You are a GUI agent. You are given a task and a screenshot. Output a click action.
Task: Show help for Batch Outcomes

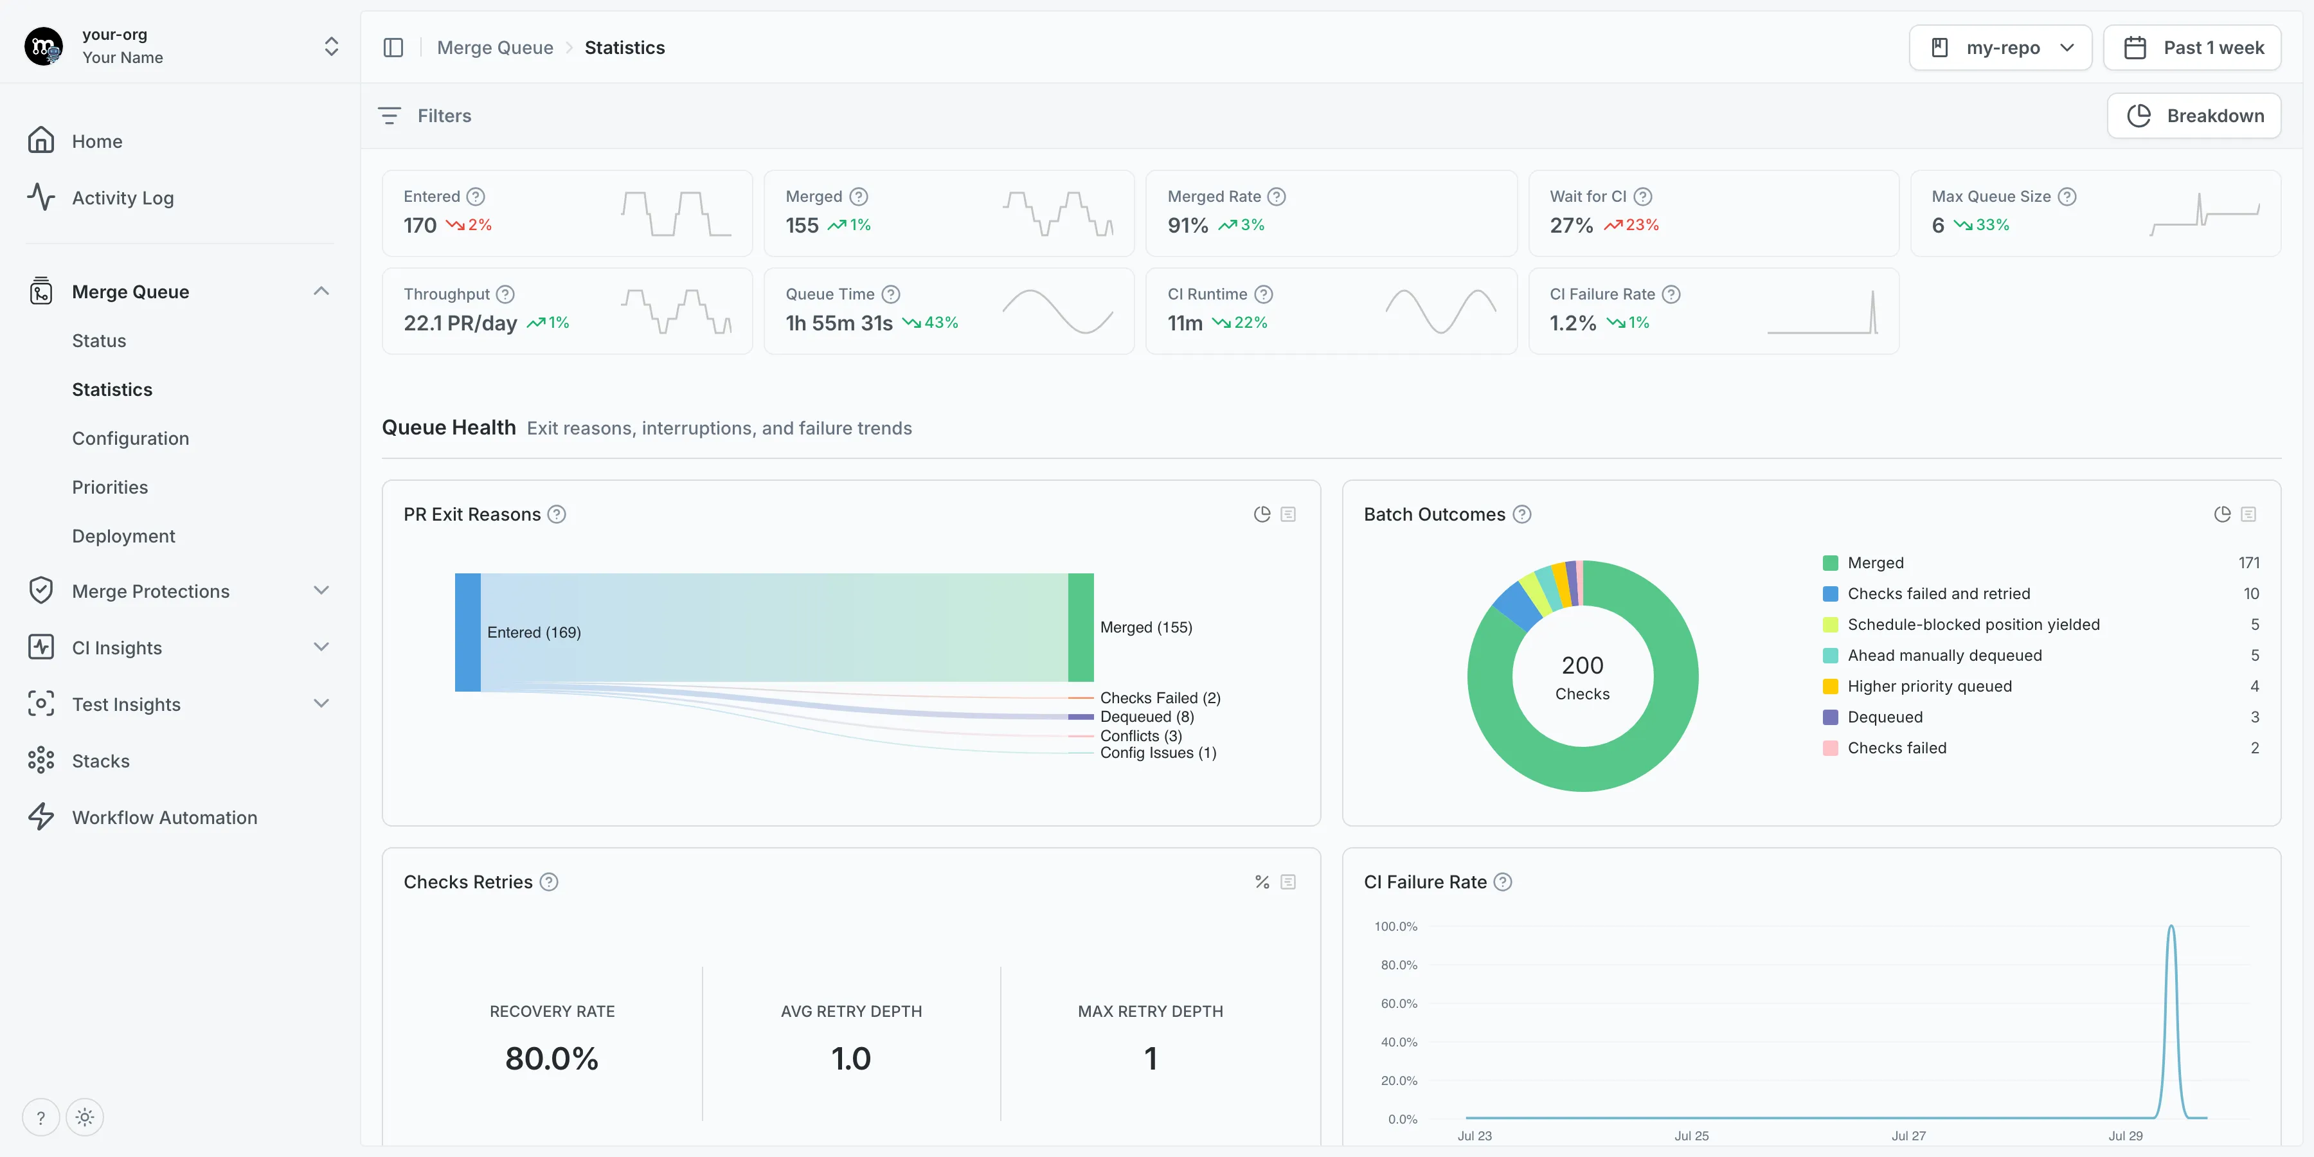(x=1521, y=515)
